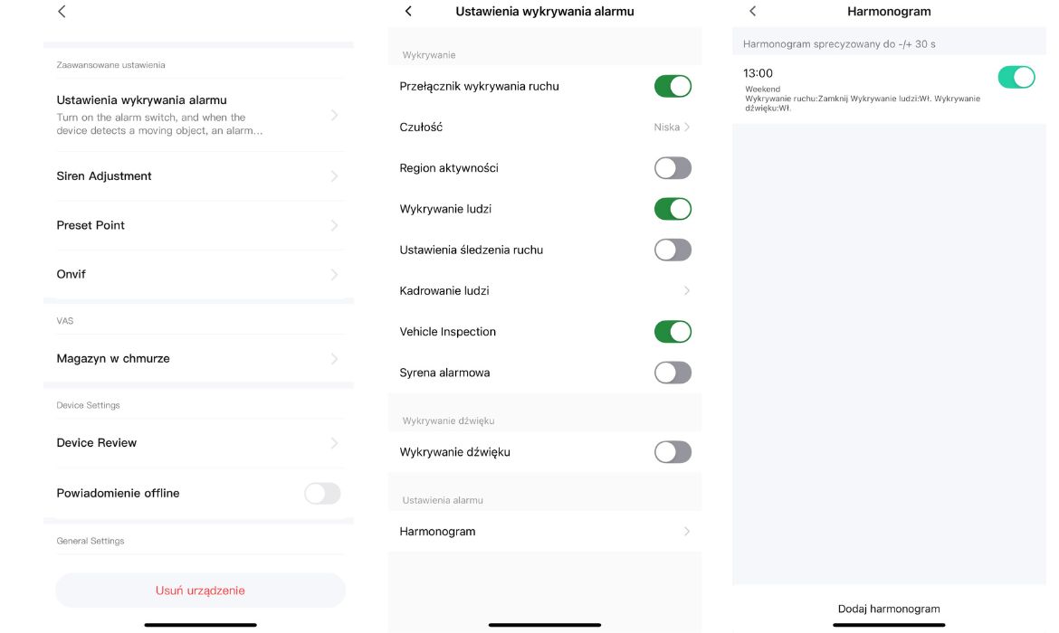Turn off Wykrywanie ludzi switch
The image size is (1059, 633).
point(673,209)
